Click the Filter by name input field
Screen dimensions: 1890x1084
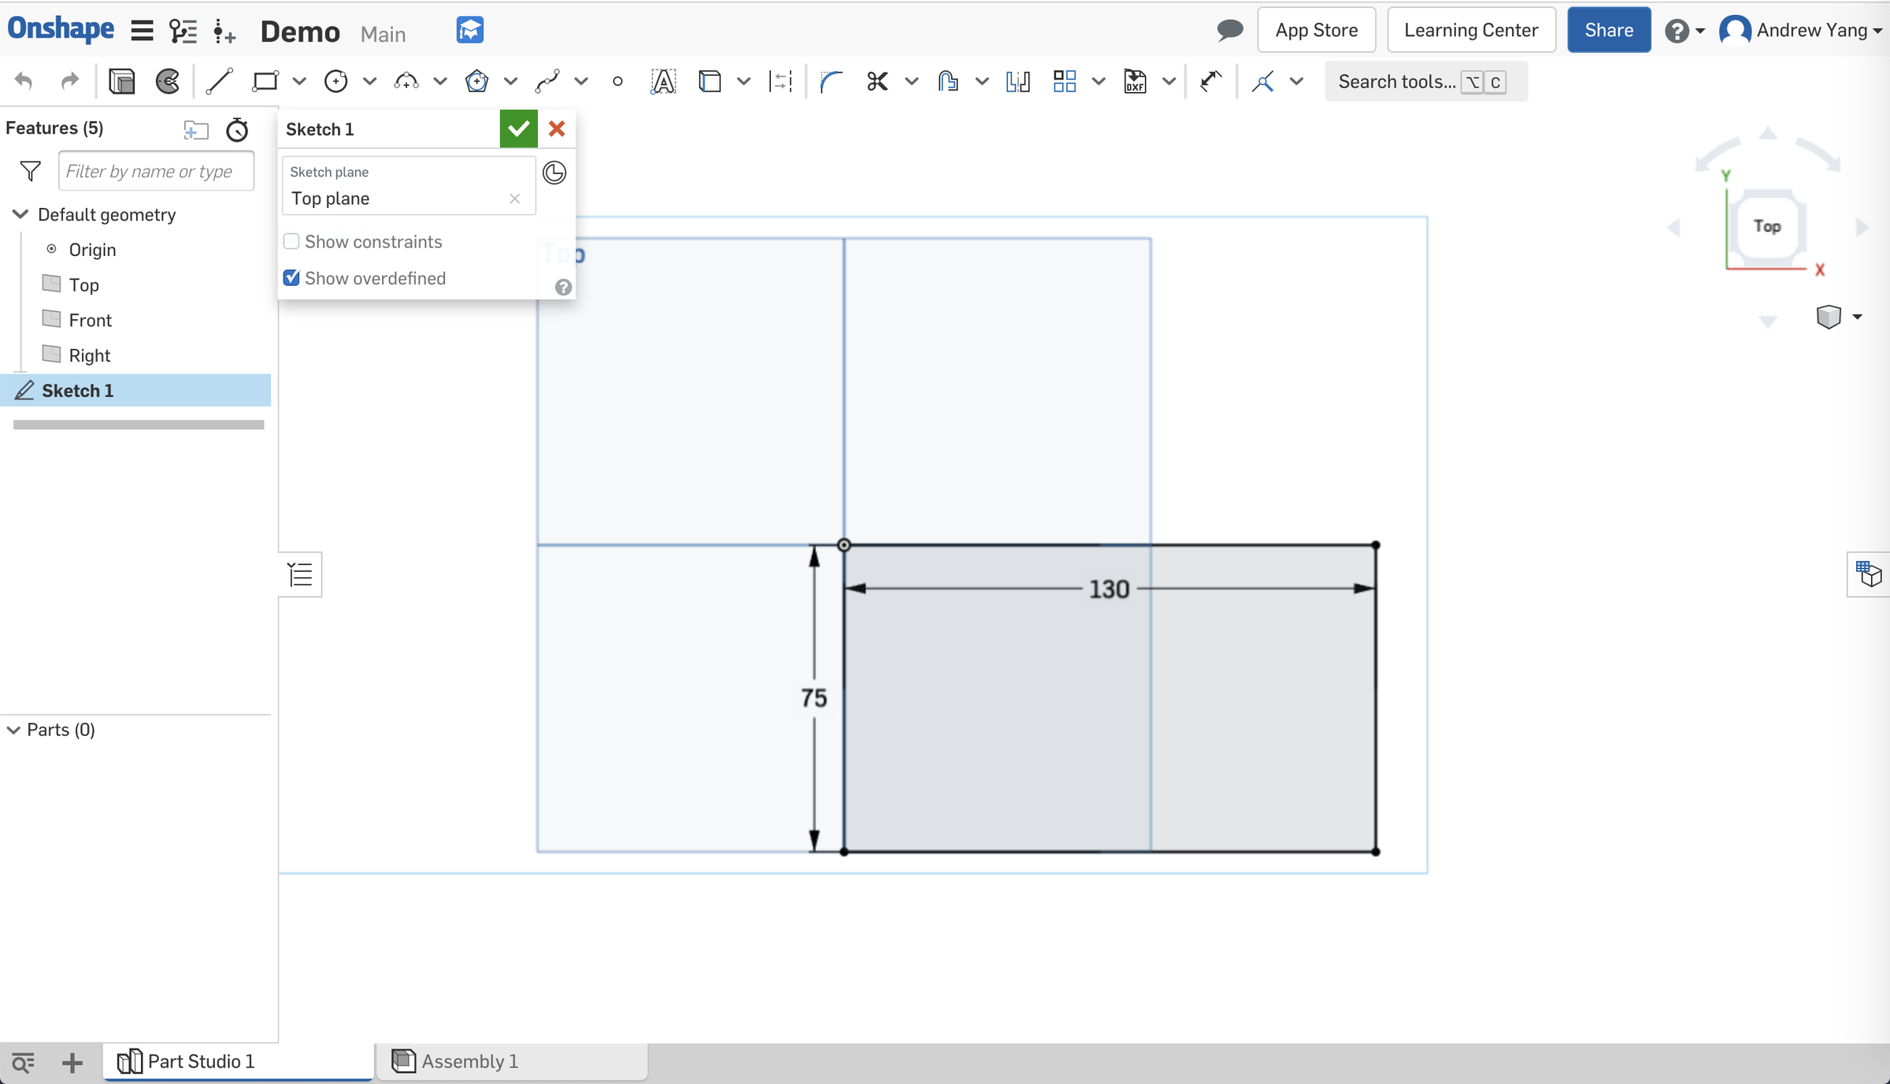pos(155,171)
